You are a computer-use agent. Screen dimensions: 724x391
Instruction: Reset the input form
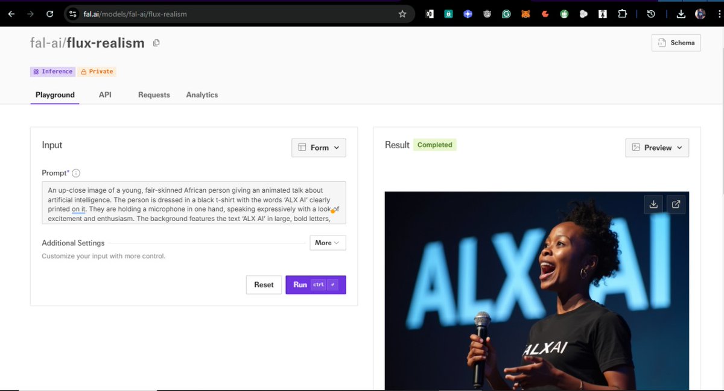[x=264, y=284]
